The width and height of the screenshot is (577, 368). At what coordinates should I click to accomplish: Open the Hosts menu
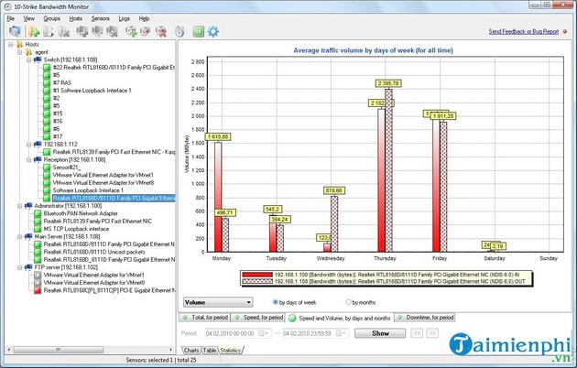click(x=75, y=18)
